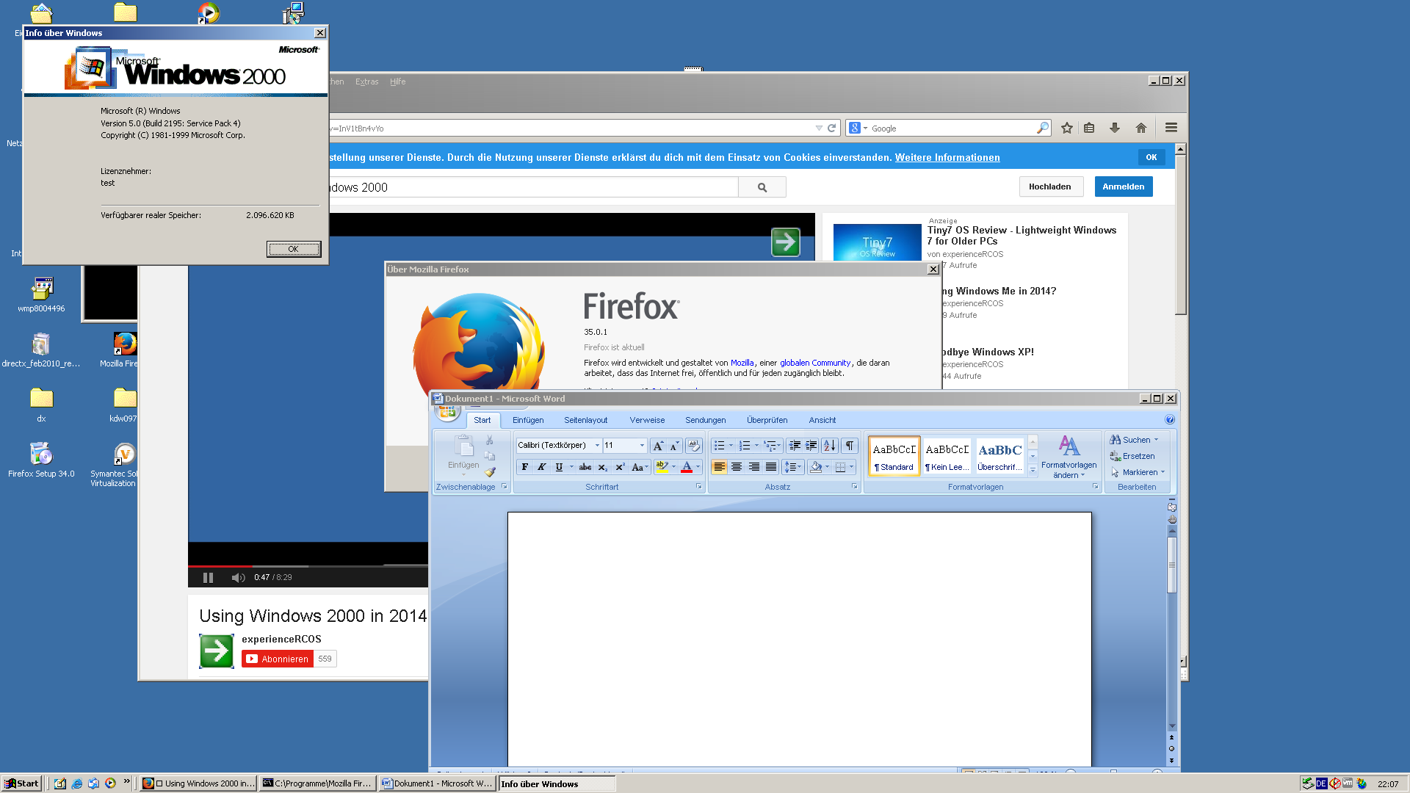Reload the page in Firefox
1410x793 pixels.
[832, 128]
